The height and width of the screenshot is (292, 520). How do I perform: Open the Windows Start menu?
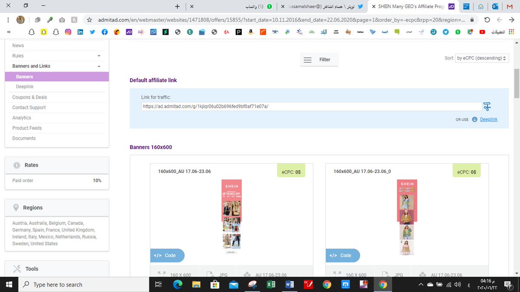pos(10,285)
